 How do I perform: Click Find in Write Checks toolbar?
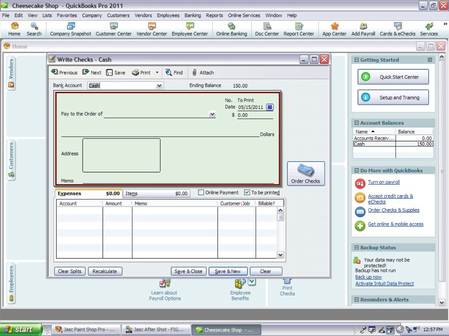coord(174,72)
